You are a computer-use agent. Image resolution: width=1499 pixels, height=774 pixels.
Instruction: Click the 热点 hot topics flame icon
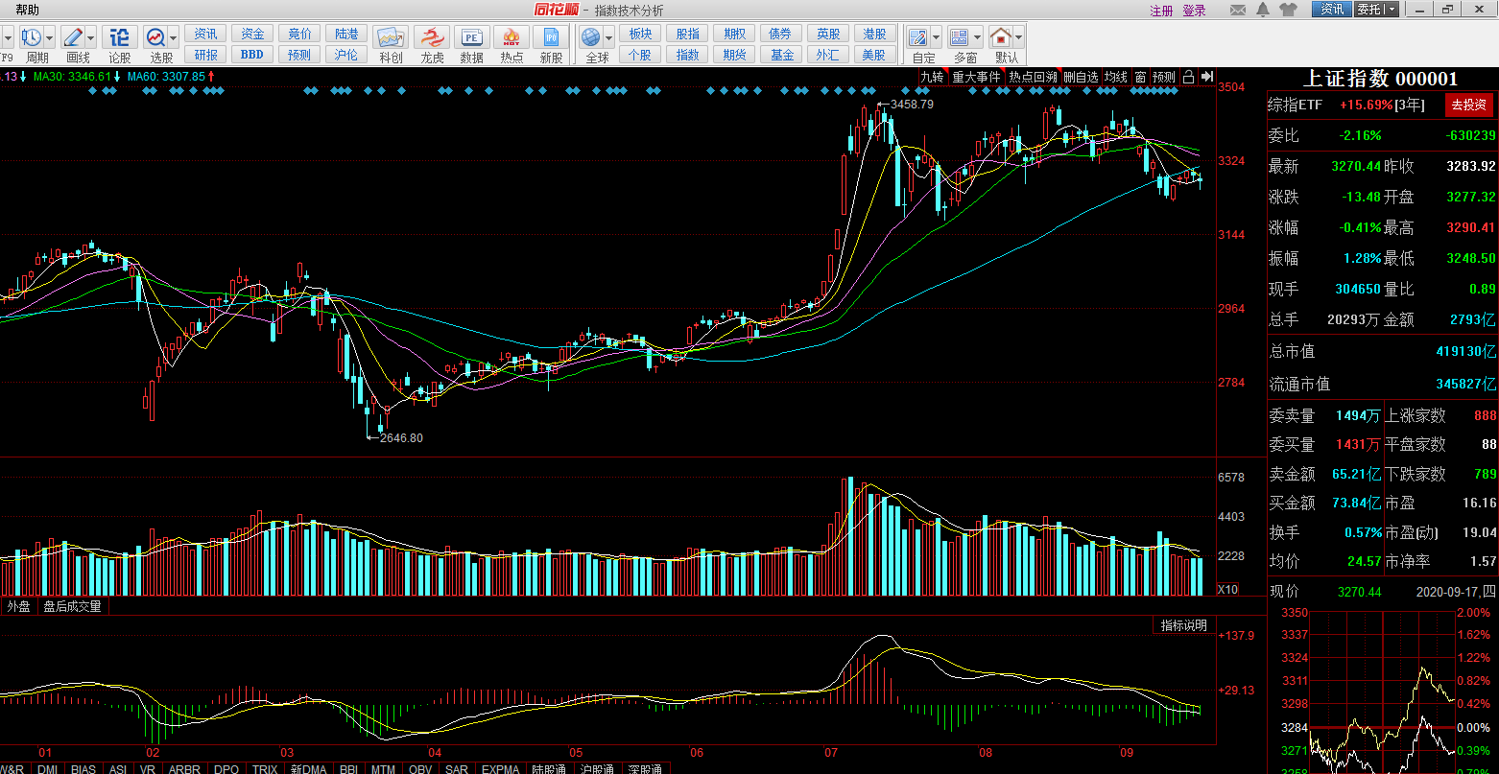pos(512,37)
